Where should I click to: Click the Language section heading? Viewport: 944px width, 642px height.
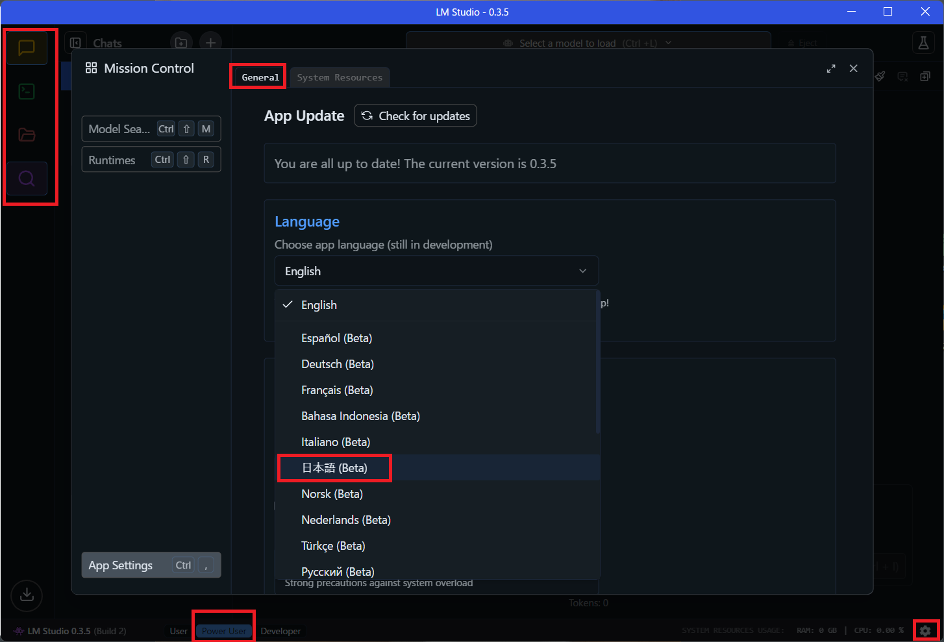pyautogui.click(x=307, y=221)
